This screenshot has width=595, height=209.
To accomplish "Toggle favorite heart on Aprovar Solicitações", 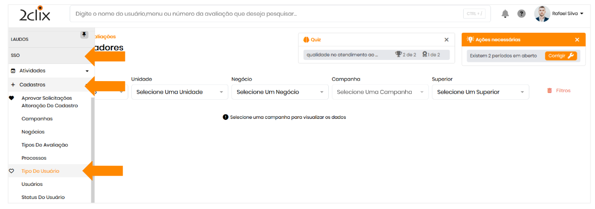I will pos(12,98).
